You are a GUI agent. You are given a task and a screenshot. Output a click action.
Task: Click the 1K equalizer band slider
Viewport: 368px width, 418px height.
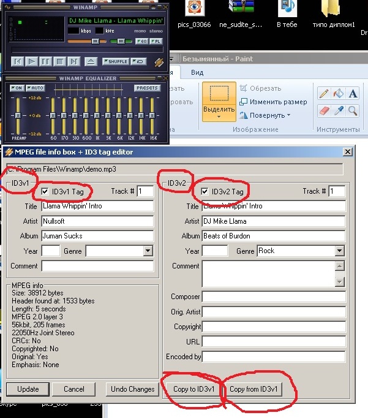[x=97, y=116]
